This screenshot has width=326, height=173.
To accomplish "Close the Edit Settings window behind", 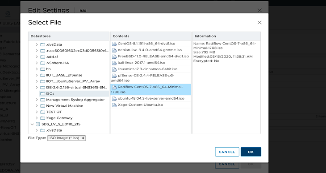I will (259, 10).
